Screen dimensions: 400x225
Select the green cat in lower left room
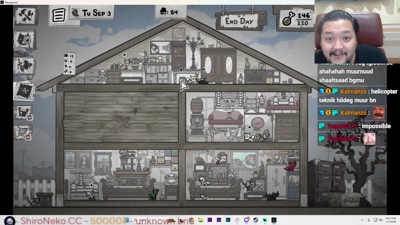pyautogui.click(x=154, y=194)
